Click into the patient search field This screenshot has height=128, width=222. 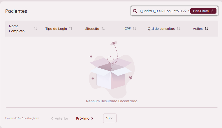[x=163, y=11]
